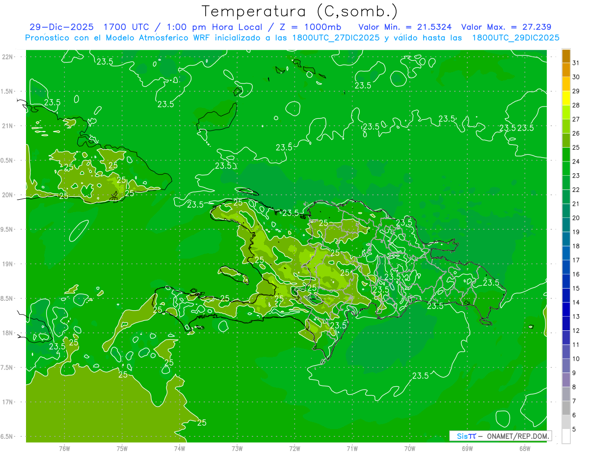The height and width of the screenshot is (455, 589).
Task: Click the "71W" longitude axis label
Action: (352, 448)
